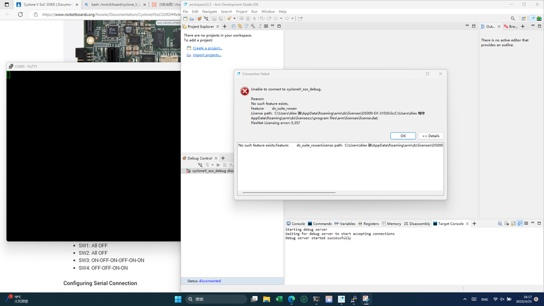Screen dimensions: 544x306
Task: Click the PuTTY COM5 terminal area
Action: click(94, 156)
